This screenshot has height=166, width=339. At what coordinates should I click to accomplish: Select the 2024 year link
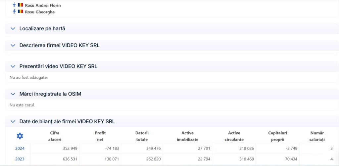(20, 148)
